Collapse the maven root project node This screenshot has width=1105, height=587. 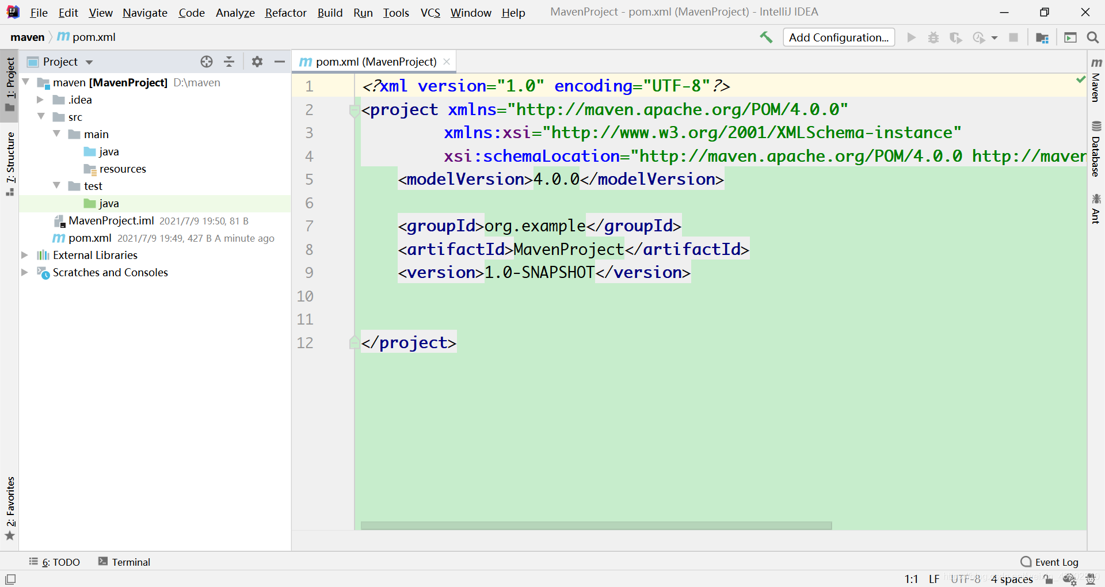coord(26,82)
